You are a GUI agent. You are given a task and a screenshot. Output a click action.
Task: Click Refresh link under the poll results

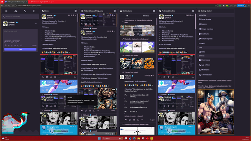(x=127, y=116)
